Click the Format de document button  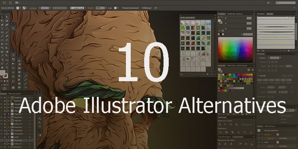pyautogui.click(x=131, y=8)
